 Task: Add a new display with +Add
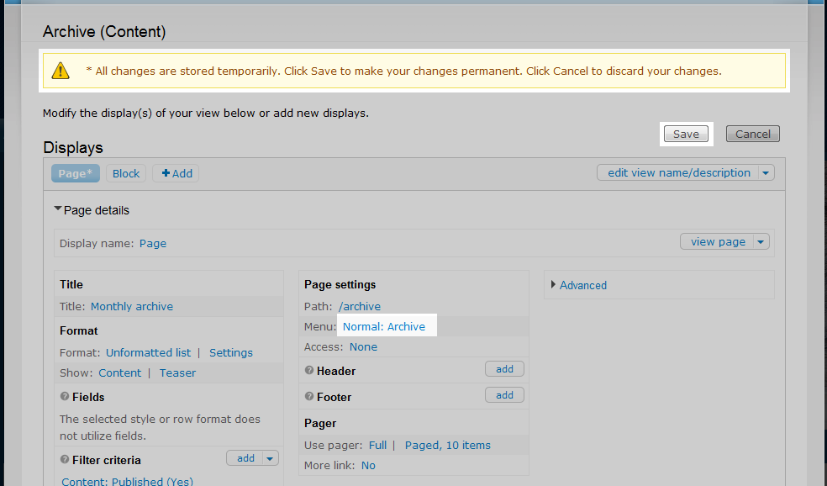pyautogui.click(x=177, y=173)
